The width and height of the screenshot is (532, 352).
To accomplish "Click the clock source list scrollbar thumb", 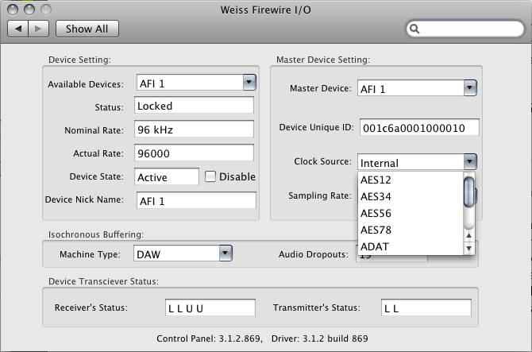I will pyautogui.click(x=469, y=191).
